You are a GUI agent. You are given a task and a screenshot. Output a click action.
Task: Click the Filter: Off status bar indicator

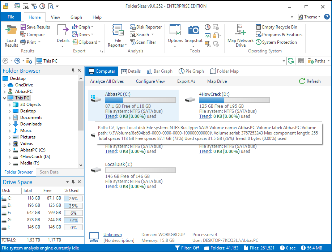(187, 248)
